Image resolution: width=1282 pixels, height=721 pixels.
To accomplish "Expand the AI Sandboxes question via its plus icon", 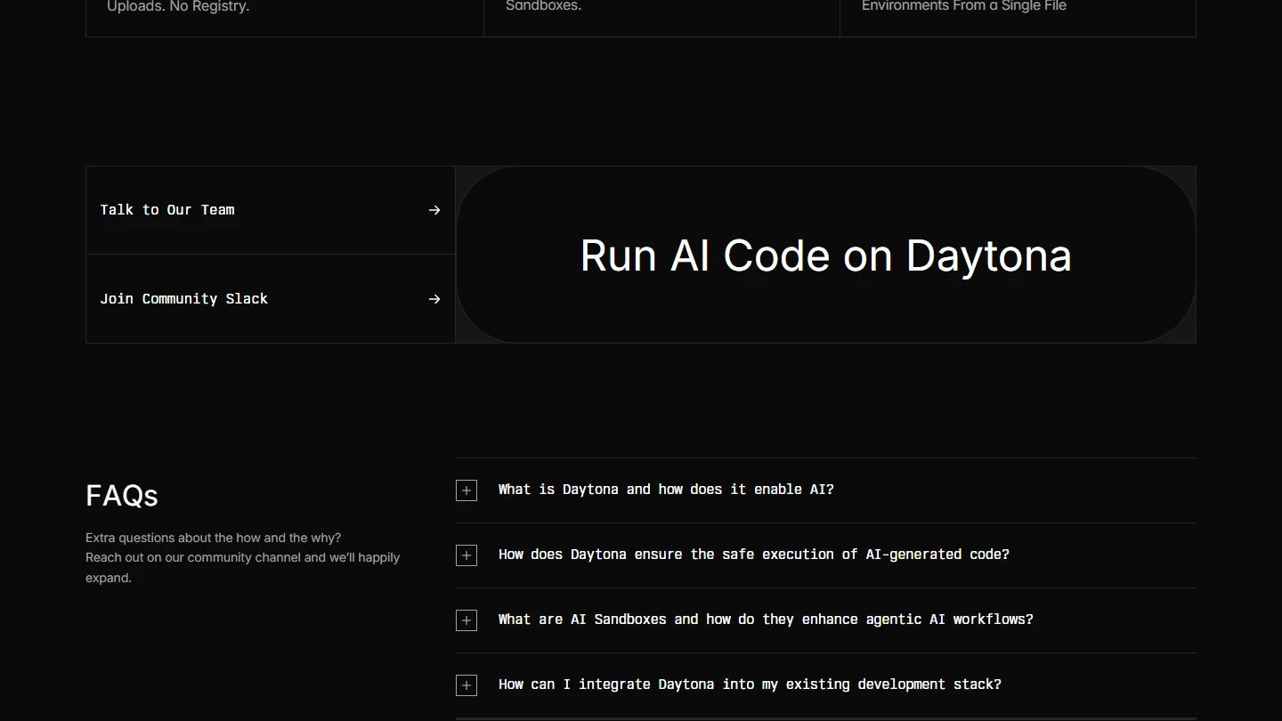I will point(467,620).
